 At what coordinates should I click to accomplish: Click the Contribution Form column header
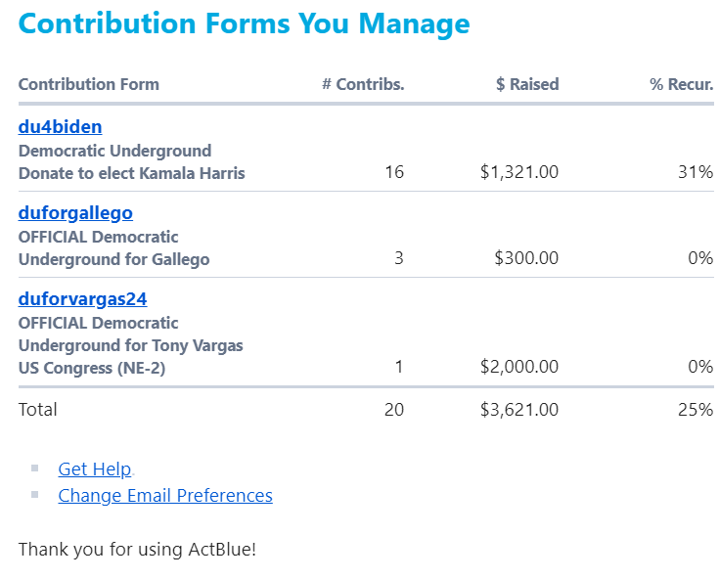click(x=88, y=84)
